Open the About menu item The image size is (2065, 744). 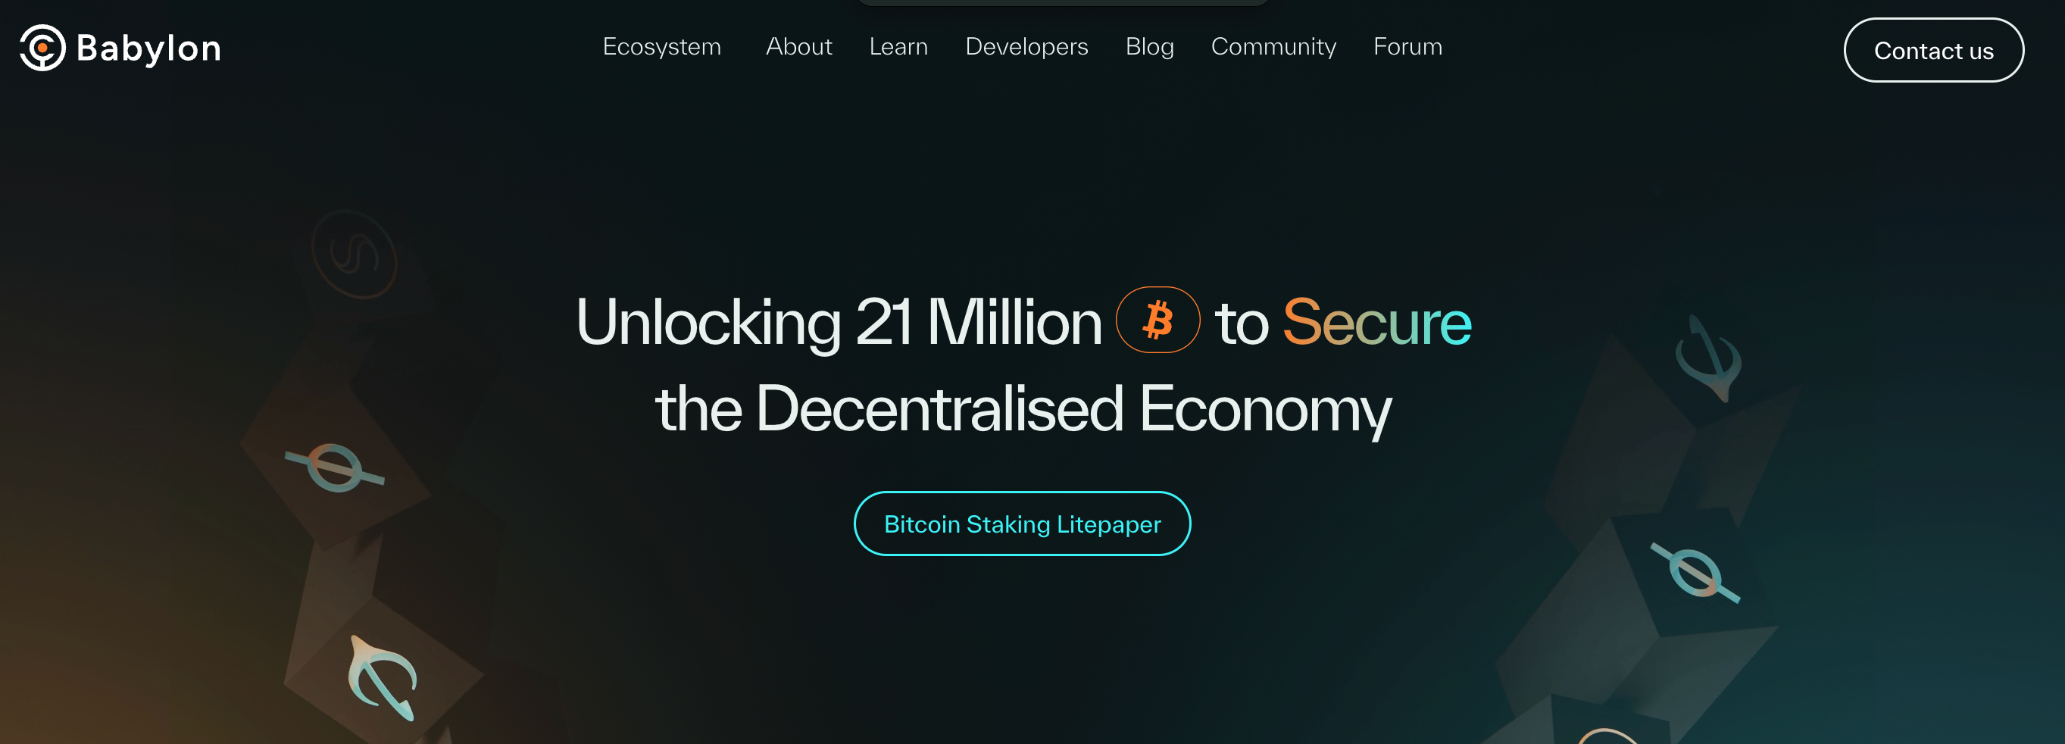click(x=798, y=46)
